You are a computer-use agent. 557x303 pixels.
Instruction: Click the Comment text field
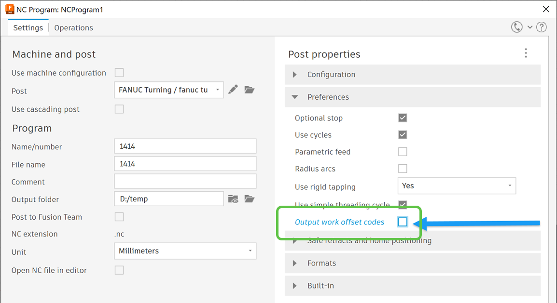185,182
